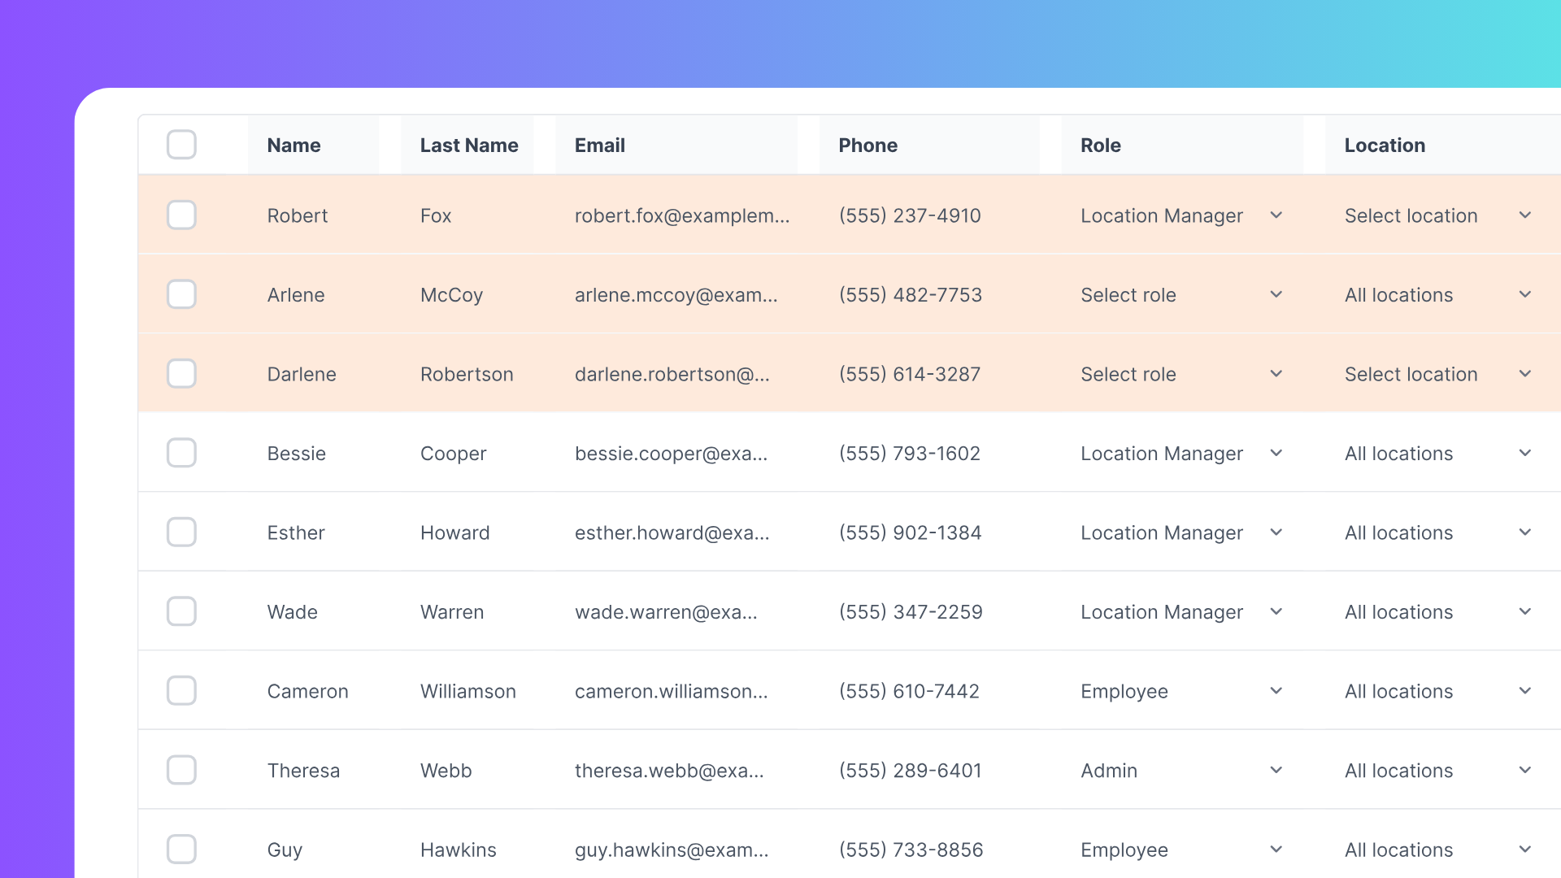The width and height of the screenshot is (1561, 878).
Task: Toggle the select-all header checkbox
Action: pos(181,145)
